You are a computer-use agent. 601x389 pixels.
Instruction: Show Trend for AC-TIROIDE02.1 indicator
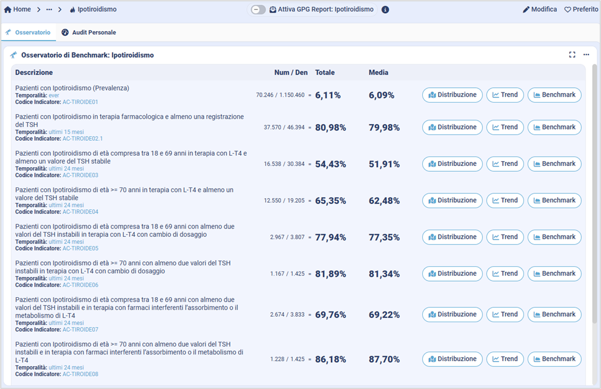coord(505,127)
